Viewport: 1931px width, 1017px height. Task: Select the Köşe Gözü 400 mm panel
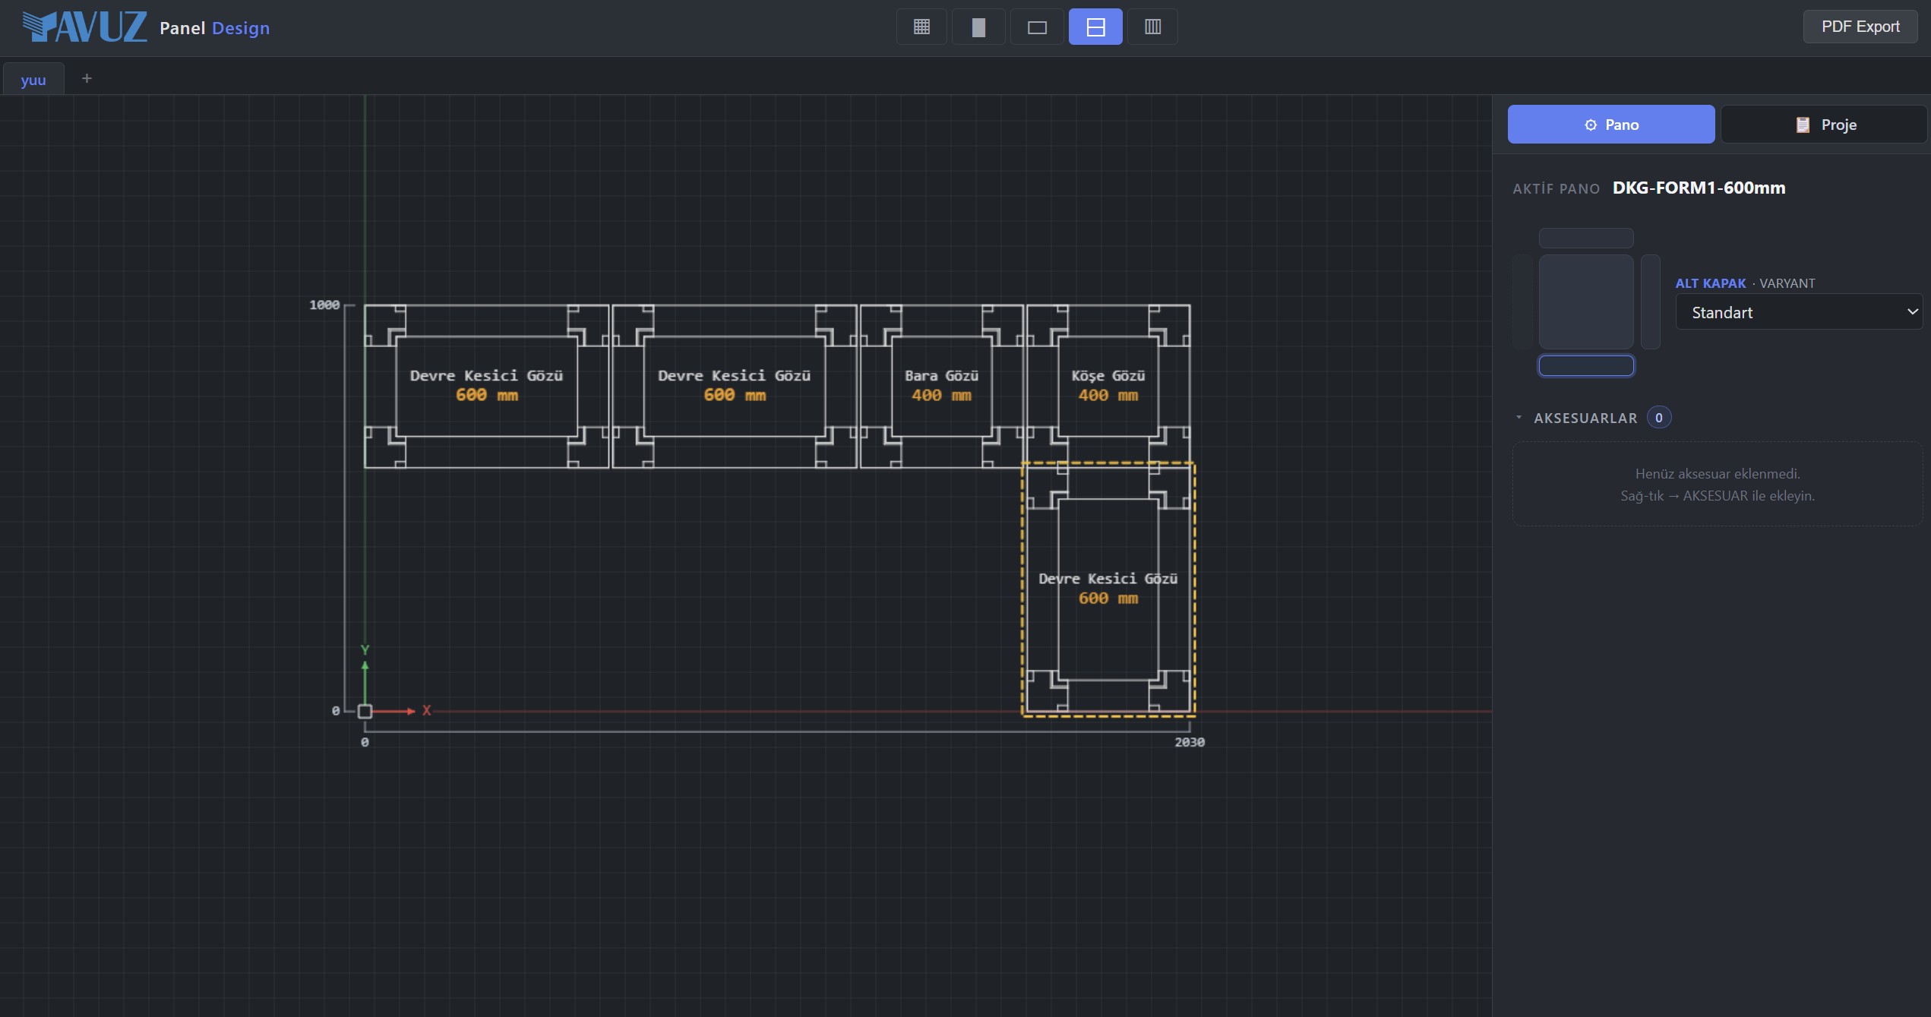point(1108,386)
